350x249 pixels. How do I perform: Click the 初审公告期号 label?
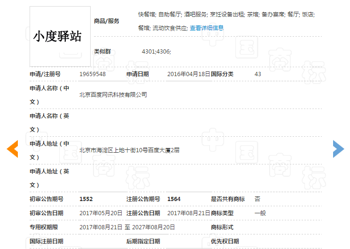coord(47,199)
